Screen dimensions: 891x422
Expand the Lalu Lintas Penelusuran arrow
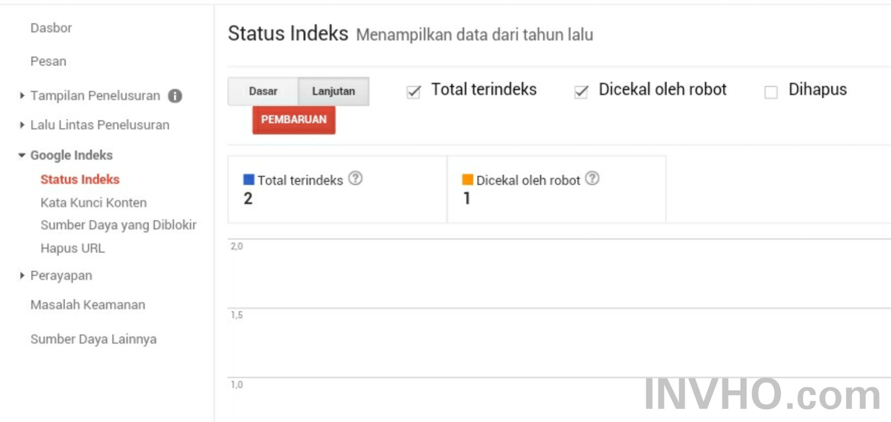pyautogui.click(x=22, y=125)
